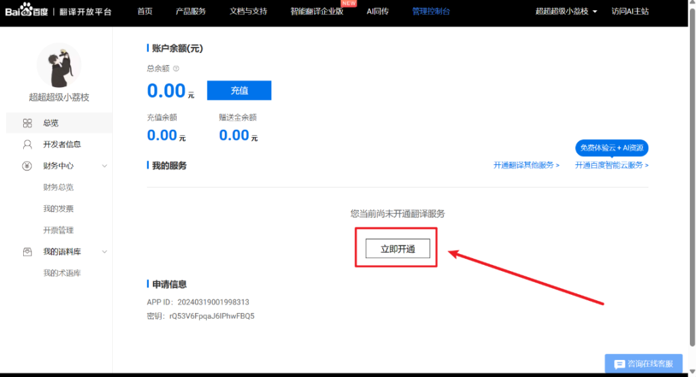Screen dimensions: 696x377
Task: Open 开通翻译其他服务 link
Action: coord(527,165)
